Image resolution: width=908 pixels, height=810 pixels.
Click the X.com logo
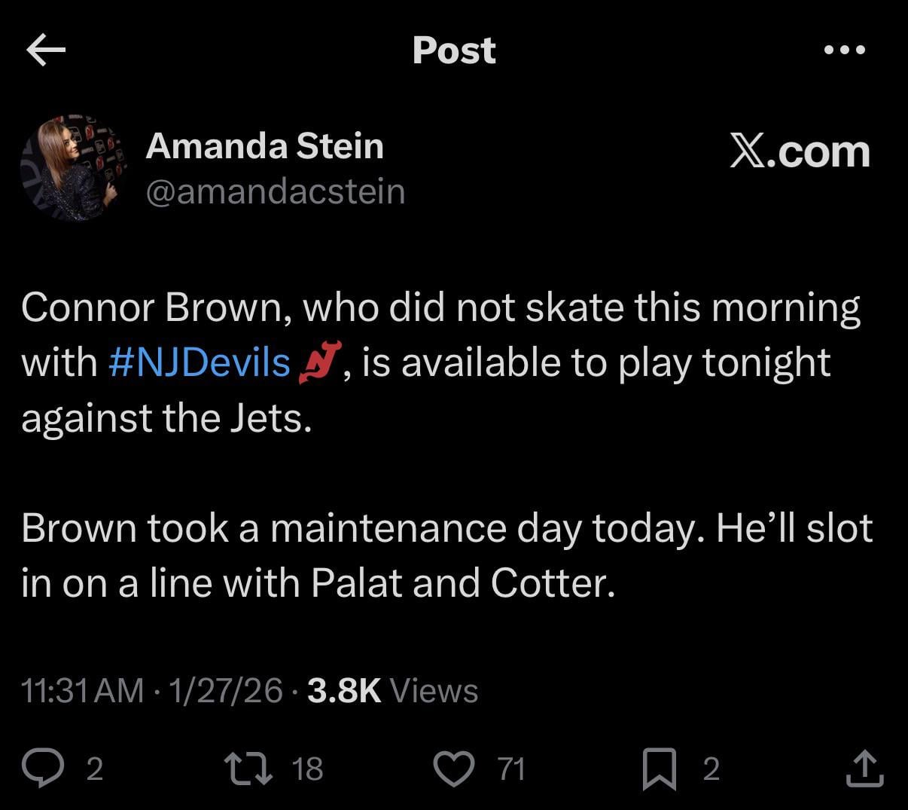pyautogui.click(x=800, y=151)
